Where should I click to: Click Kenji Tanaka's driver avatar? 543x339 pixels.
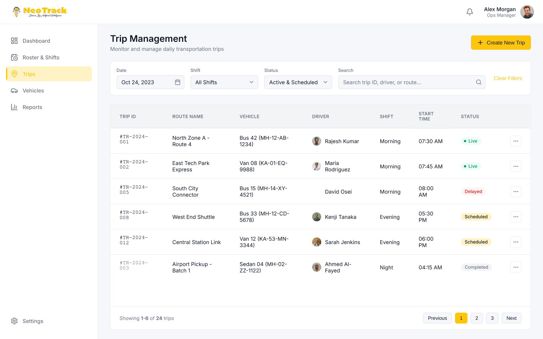[317, 217]
